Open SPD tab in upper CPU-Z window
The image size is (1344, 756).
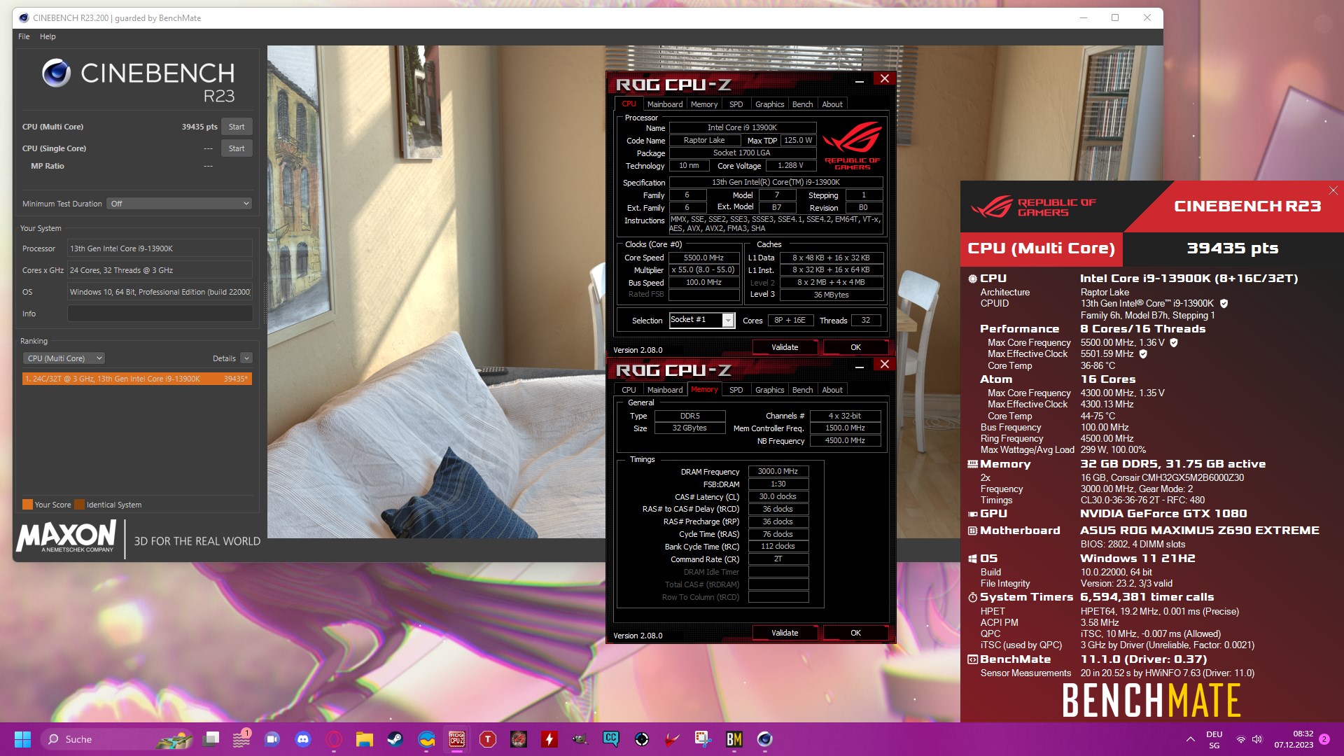[736, 104]
